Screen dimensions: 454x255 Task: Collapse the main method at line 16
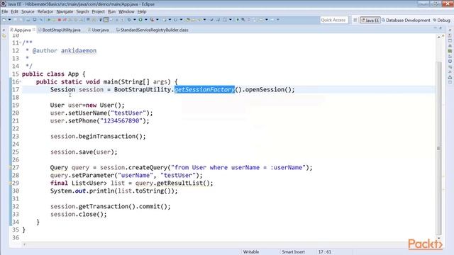click(21, 82)
